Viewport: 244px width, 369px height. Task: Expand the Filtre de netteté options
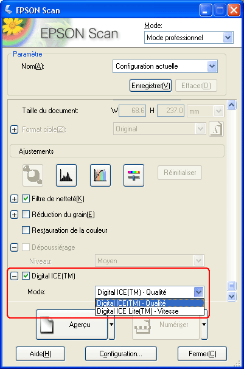coord(15,199)
